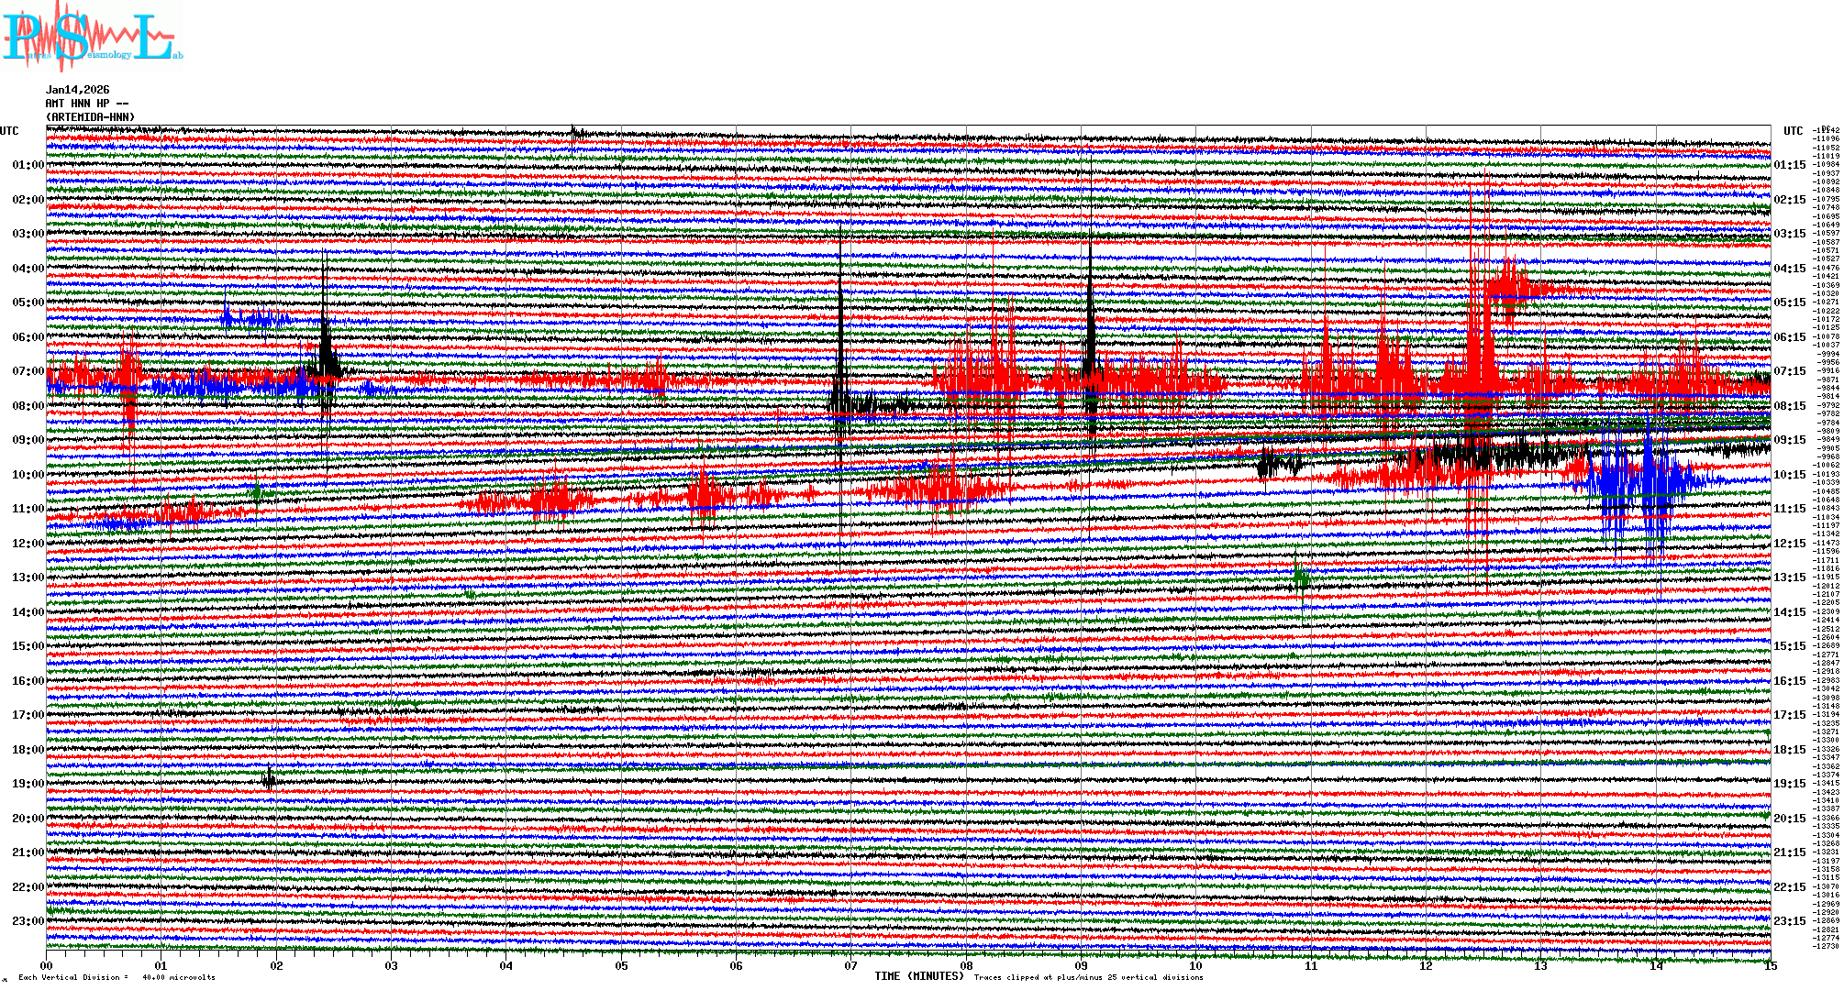
Task: Click the Each Vertical Division 40.00 microvolts note
Action: (x=117, y=977)
